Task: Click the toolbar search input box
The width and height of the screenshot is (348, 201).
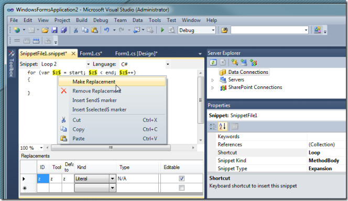Action: (x=267, y=30)
